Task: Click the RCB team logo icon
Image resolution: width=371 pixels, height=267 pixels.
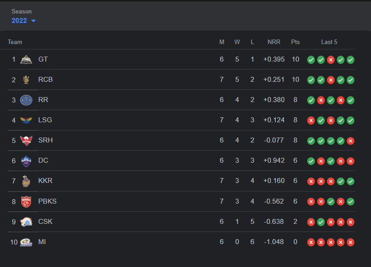Action: coord(26,80)
